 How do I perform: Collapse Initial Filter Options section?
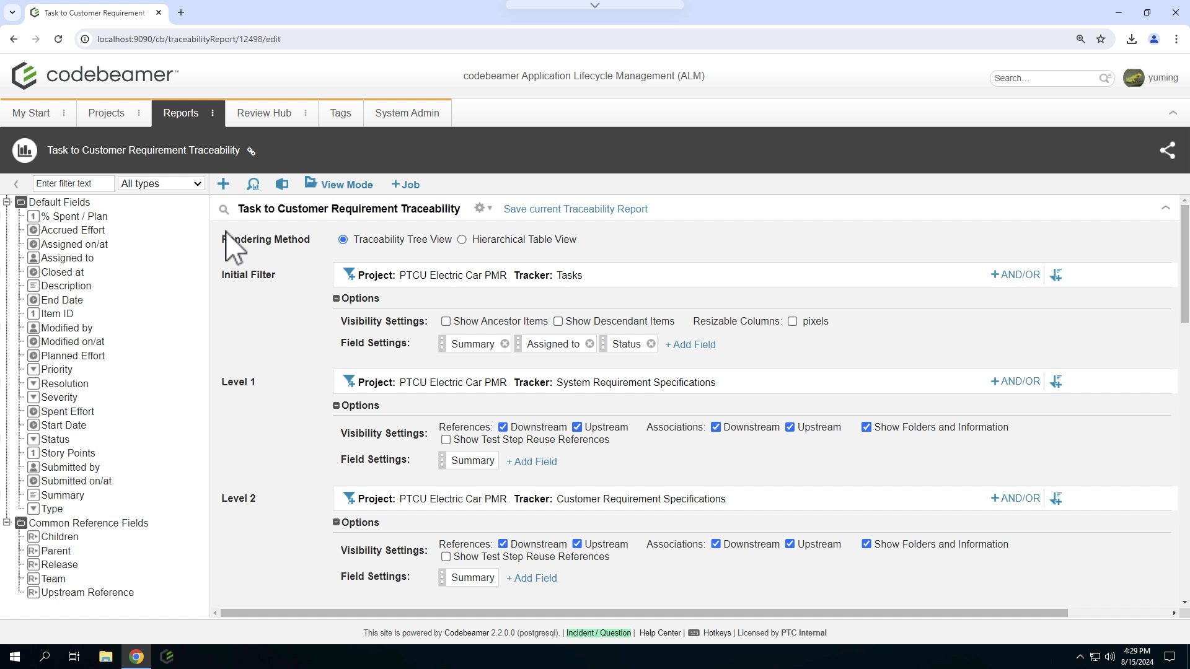tap(336, 299)
